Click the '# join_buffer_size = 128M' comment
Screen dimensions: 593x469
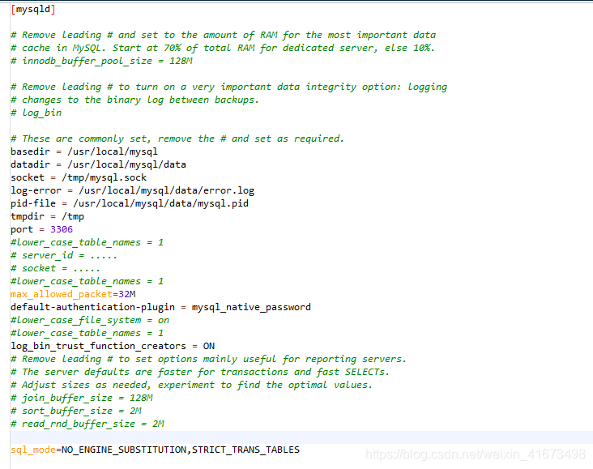(x=82, y=398)
